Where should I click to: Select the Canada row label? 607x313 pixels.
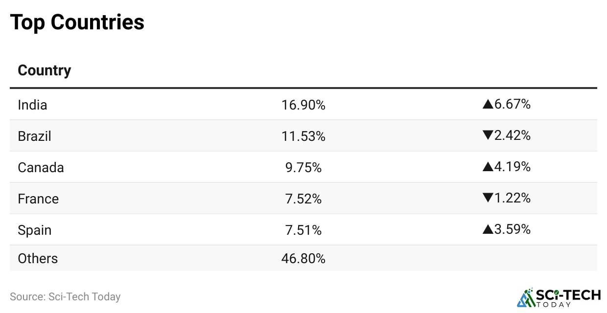41,167
